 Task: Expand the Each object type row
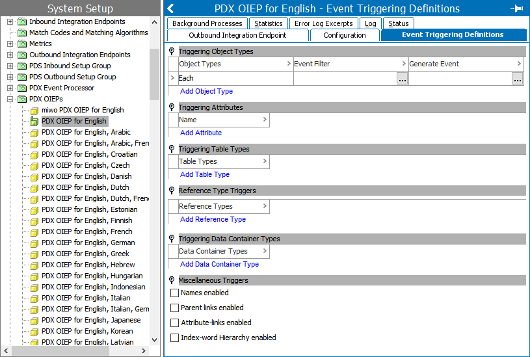(173, 78)
